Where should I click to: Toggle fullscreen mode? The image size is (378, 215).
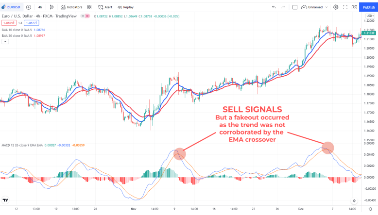point(345,7)
